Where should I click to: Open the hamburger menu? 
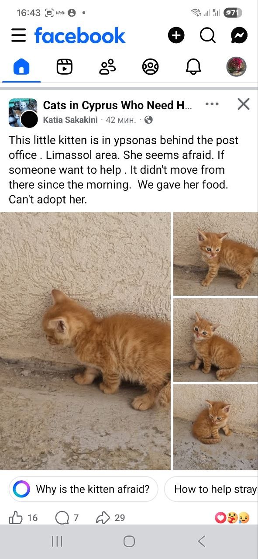click(18, 35)
